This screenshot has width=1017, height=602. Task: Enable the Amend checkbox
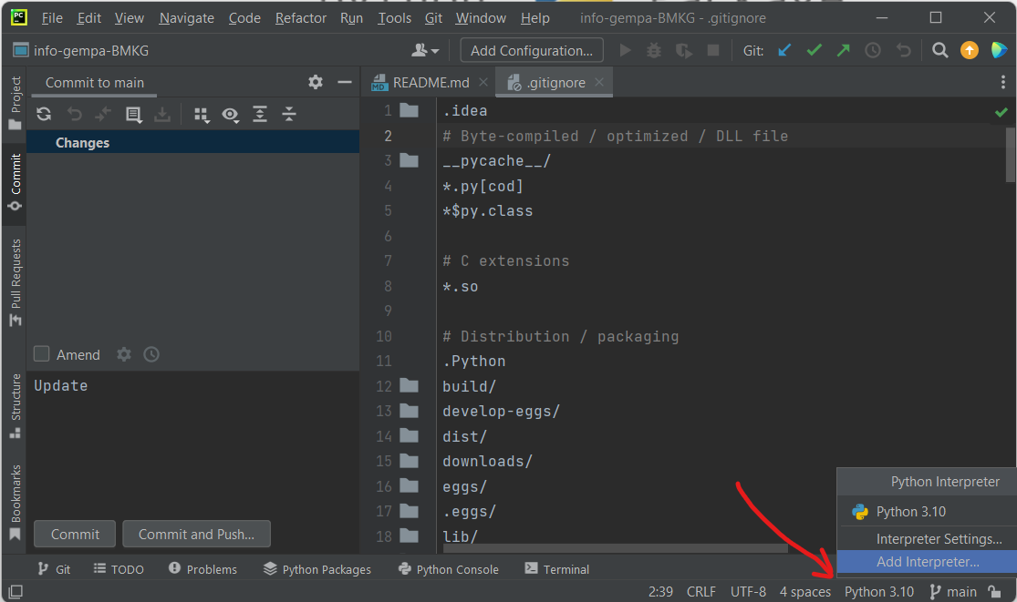[40, 354]
